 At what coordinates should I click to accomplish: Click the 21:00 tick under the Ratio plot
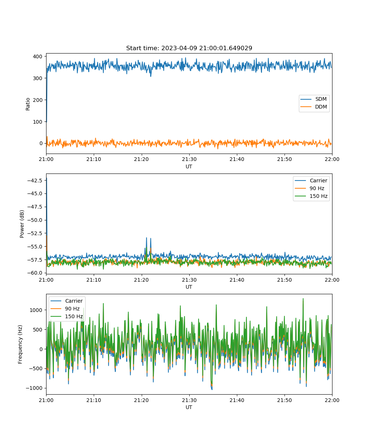[46, 159]
